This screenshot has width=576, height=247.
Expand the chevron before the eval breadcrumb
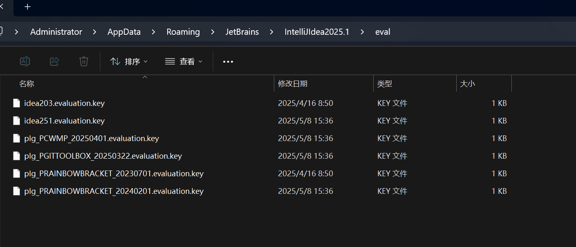pyautogui.click(x=362, y=32)
